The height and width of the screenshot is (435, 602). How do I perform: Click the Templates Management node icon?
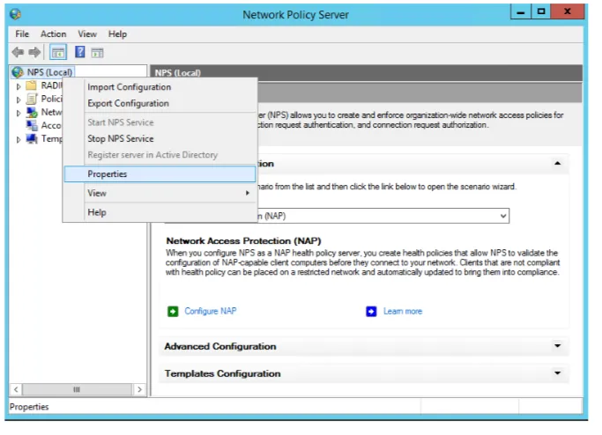click(x=32, y=138)
